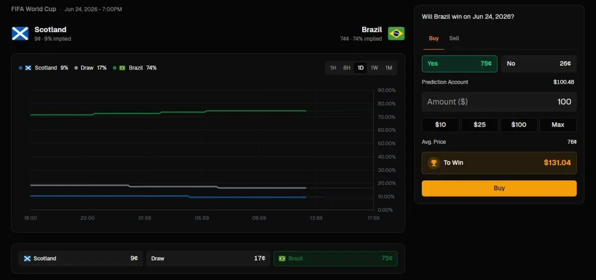Choose Yes at 75¢
This screenshot has width=596, height=280.
(x=459, y=64)
